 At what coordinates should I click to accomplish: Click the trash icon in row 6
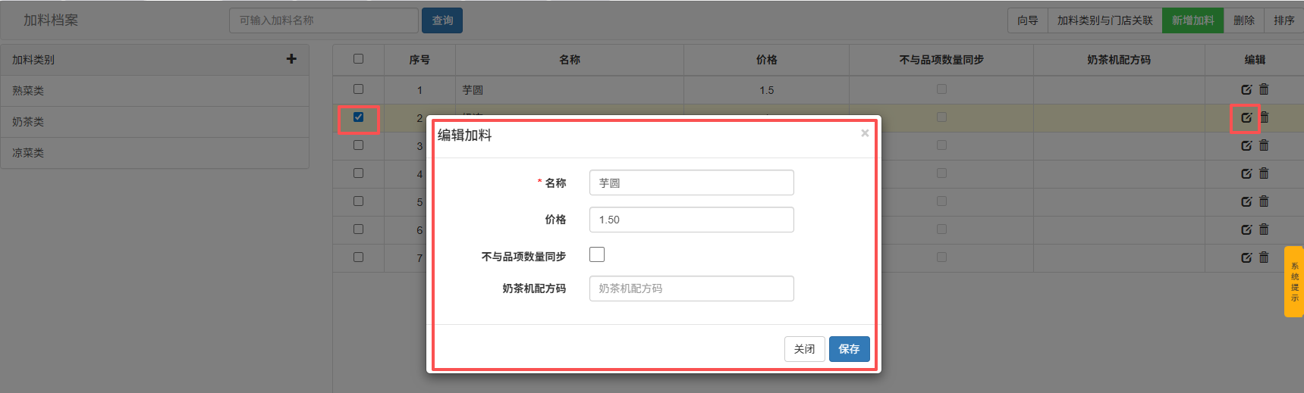[1264, 229]
